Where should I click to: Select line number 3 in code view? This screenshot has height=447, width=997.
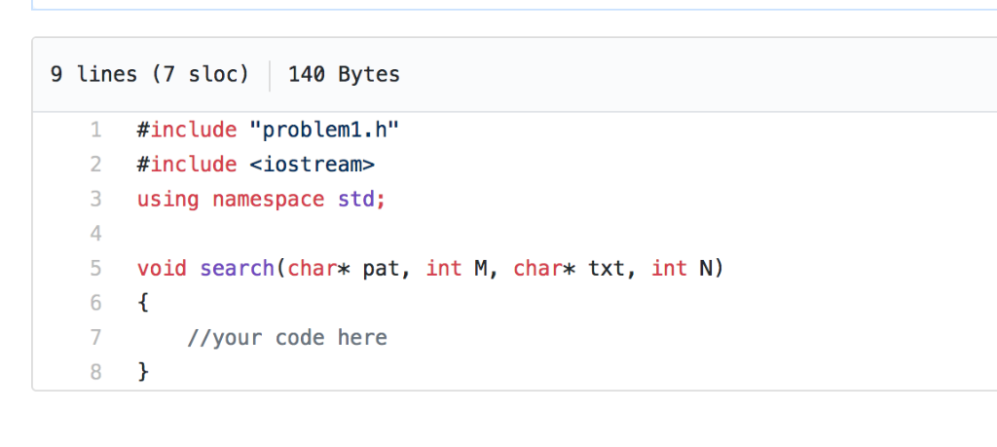coord(96,199)
